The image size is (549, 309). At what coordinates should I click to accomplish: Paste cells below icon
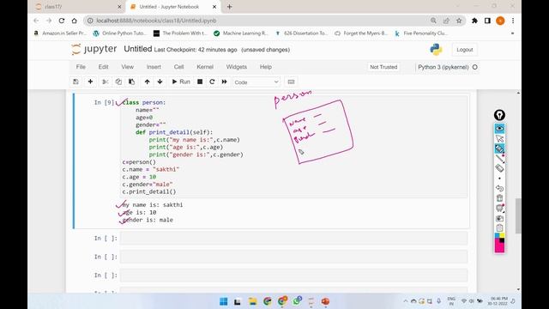coord(131,82)
